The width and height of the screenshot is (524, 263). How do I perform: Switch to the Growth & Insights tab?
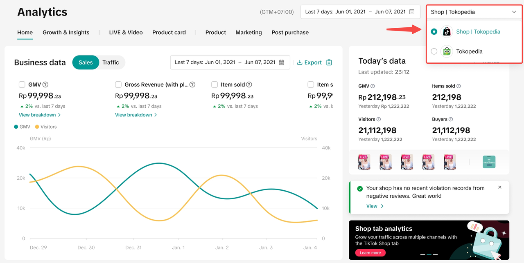tap(66, 32)
